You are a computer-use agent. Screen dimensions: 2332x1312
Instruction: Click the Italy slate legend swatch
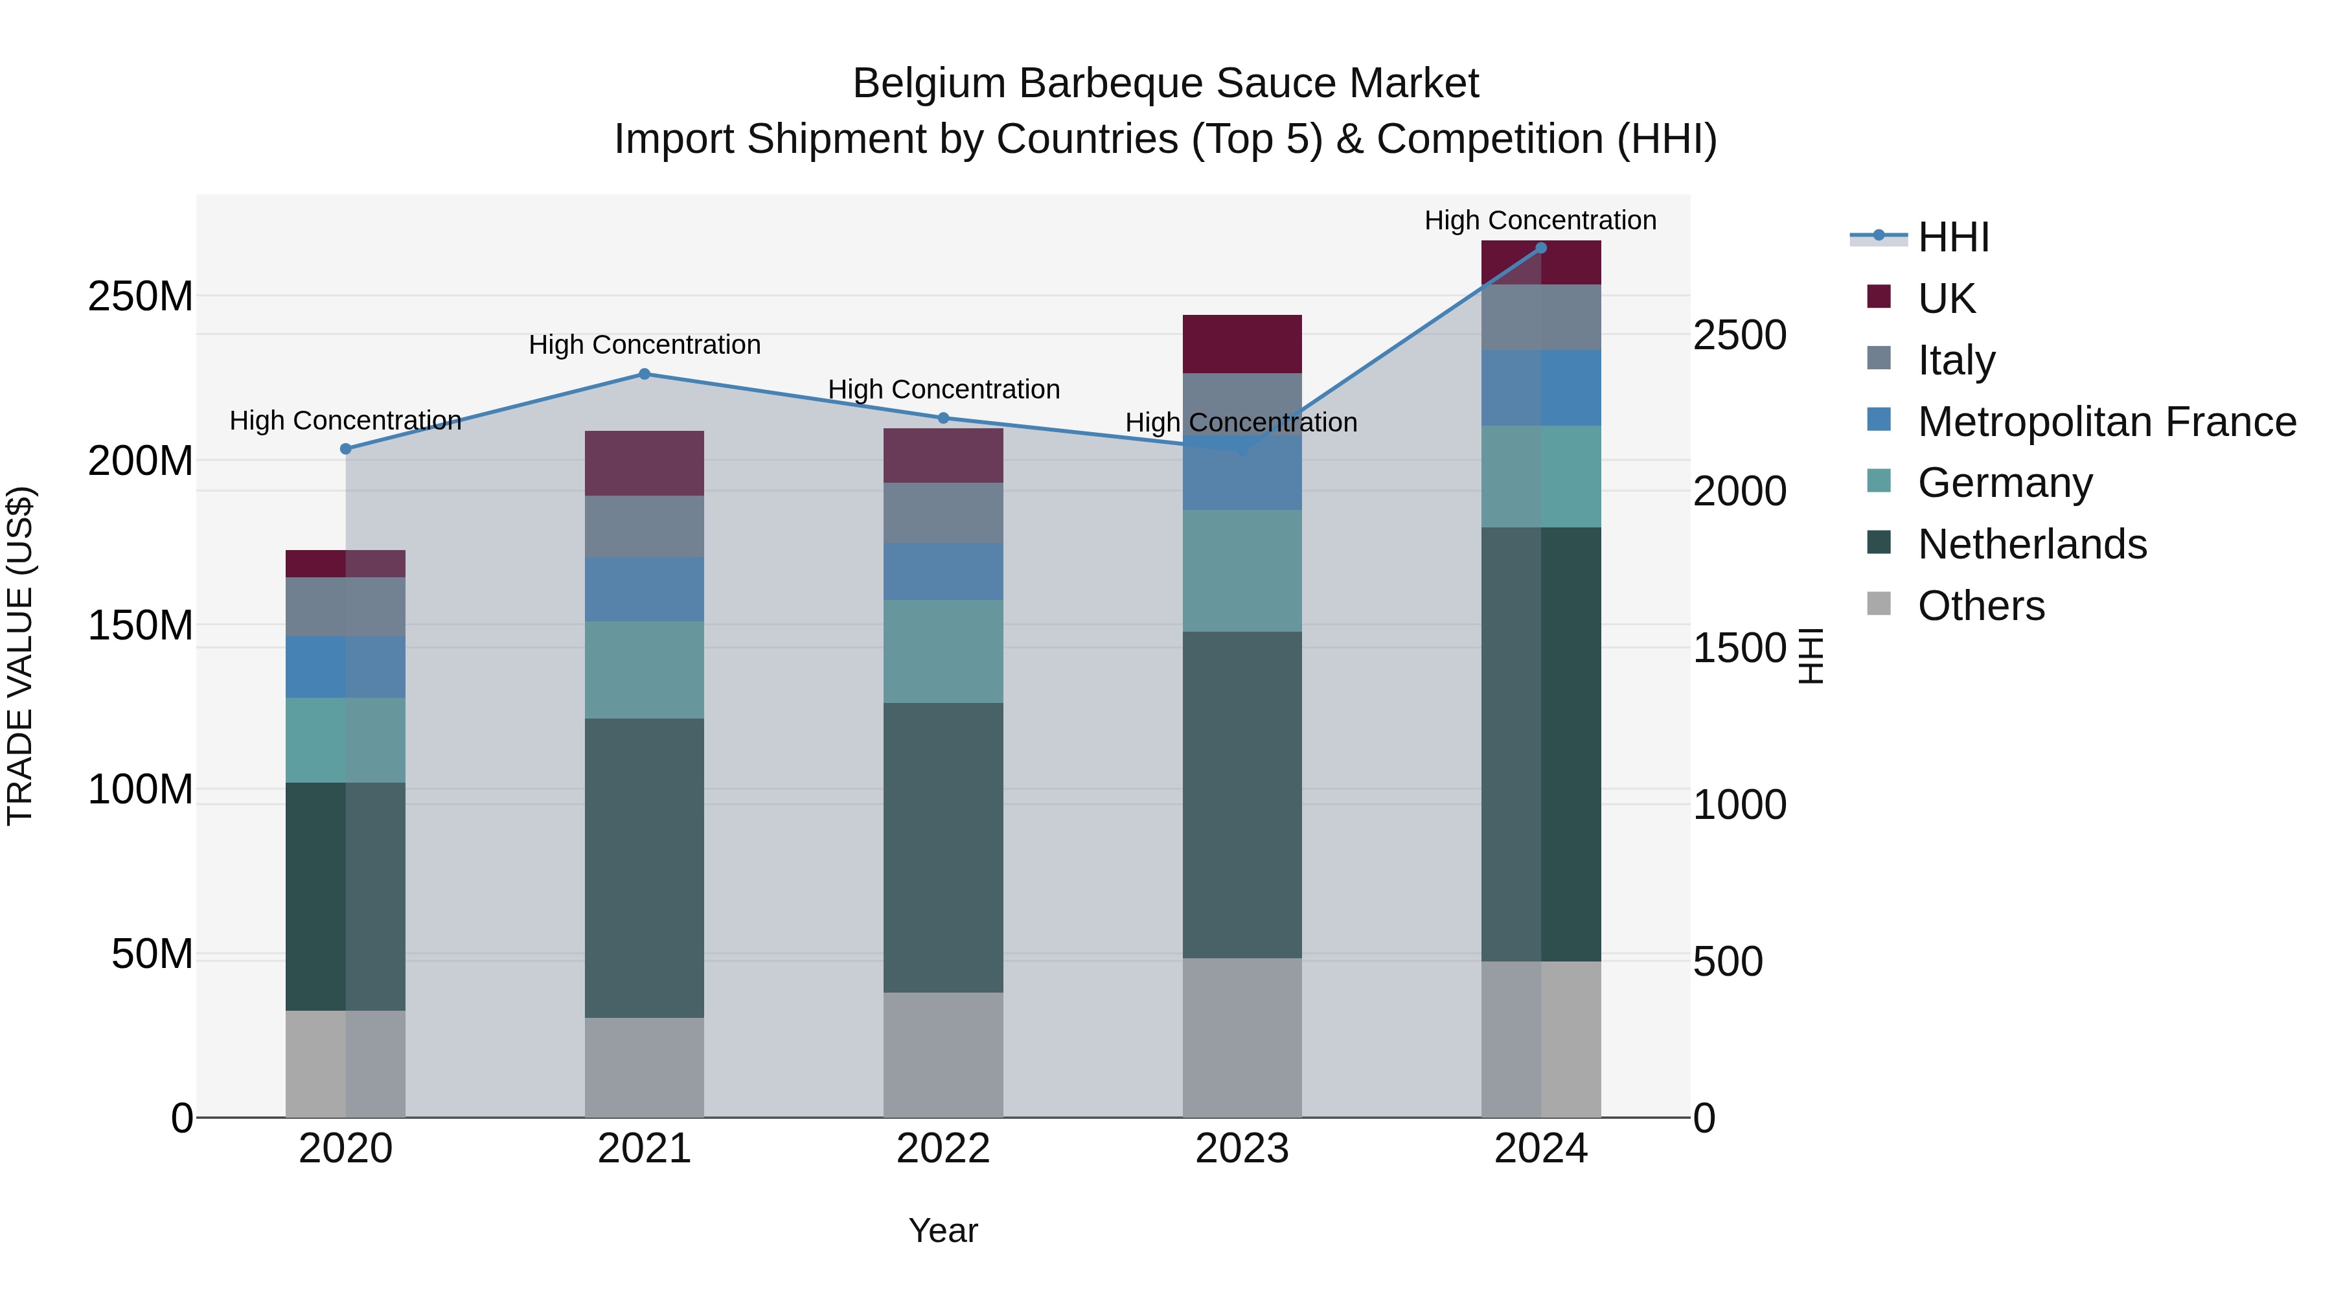point(1879,358)
